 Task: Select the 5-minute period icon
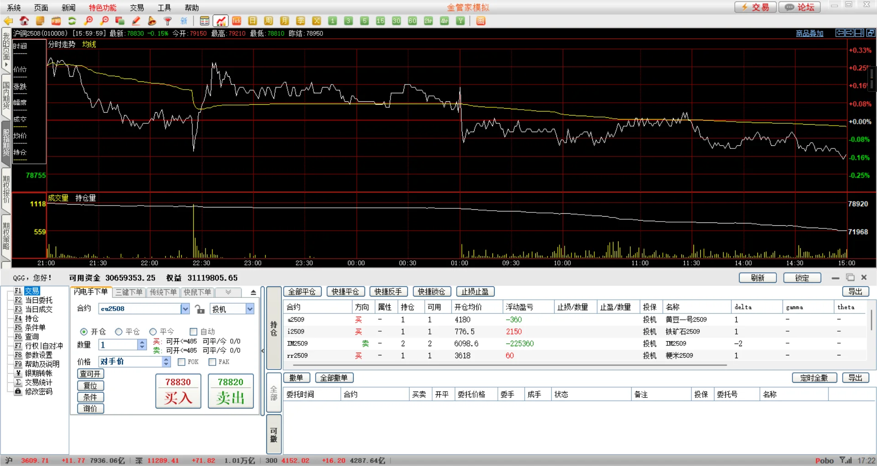pos(365,21)
